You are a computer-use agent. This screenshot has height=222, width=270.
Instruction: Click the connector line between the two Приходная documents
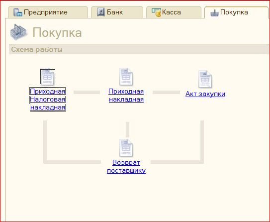(87, 93)
